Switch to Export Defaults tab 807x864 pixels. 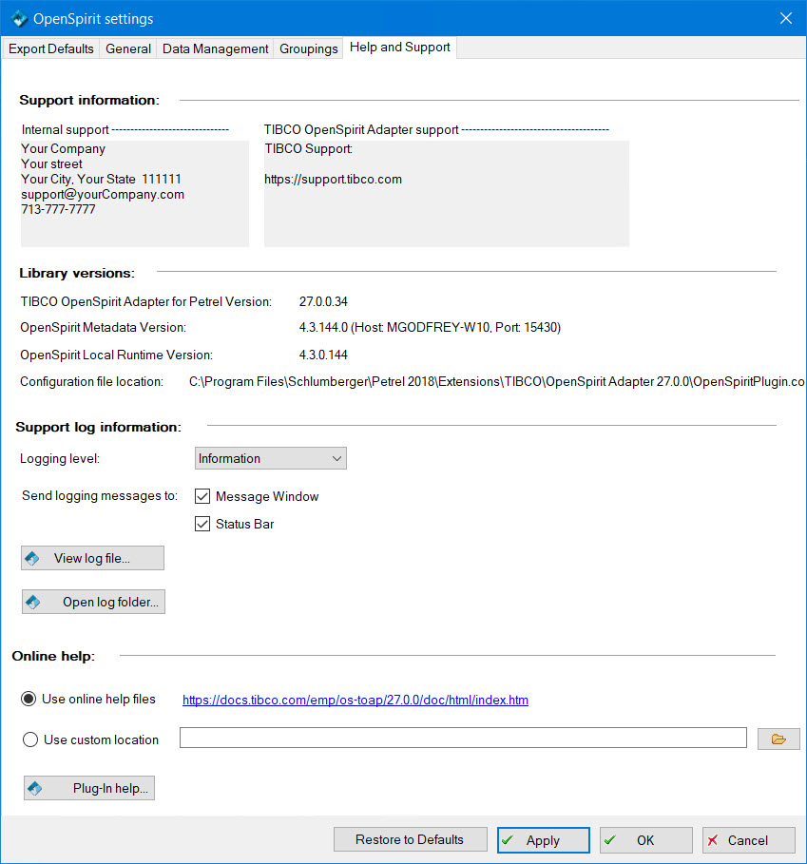[x=50, y=48]
